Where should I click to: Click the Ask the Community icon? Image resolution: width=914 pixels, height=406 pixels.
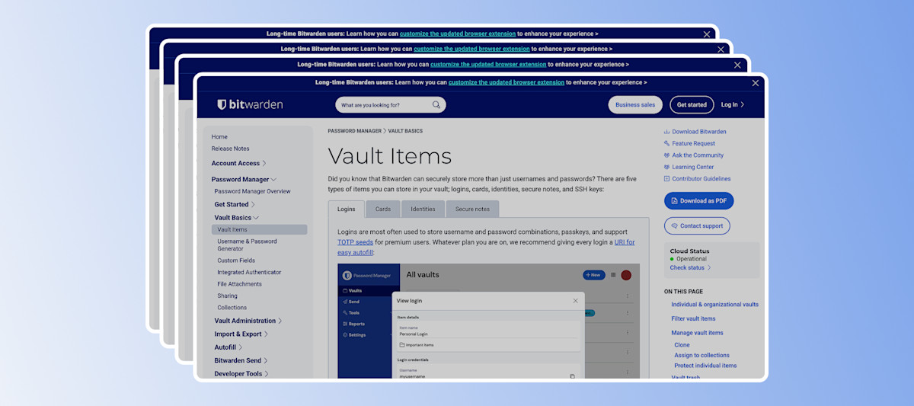[666, 155]
